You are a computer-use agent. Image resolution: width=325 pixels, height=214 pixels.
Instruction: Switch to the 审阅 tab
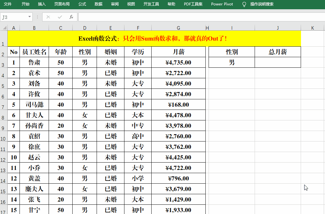pos(115,4)
